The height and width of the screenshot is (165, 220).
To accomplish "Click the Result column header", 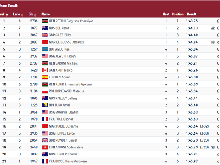I will pyautogui.click(x=192, y=14).
